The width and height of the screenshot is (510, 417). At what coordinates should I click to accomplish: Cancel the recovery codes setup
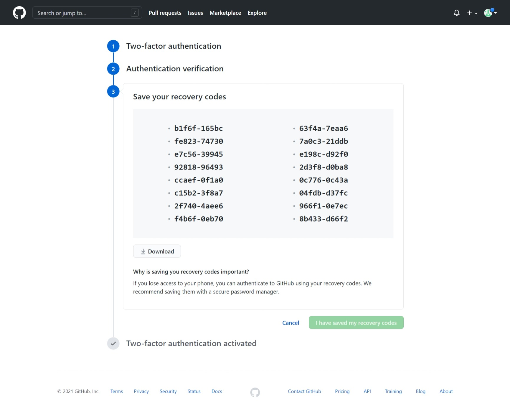point(291,323)
